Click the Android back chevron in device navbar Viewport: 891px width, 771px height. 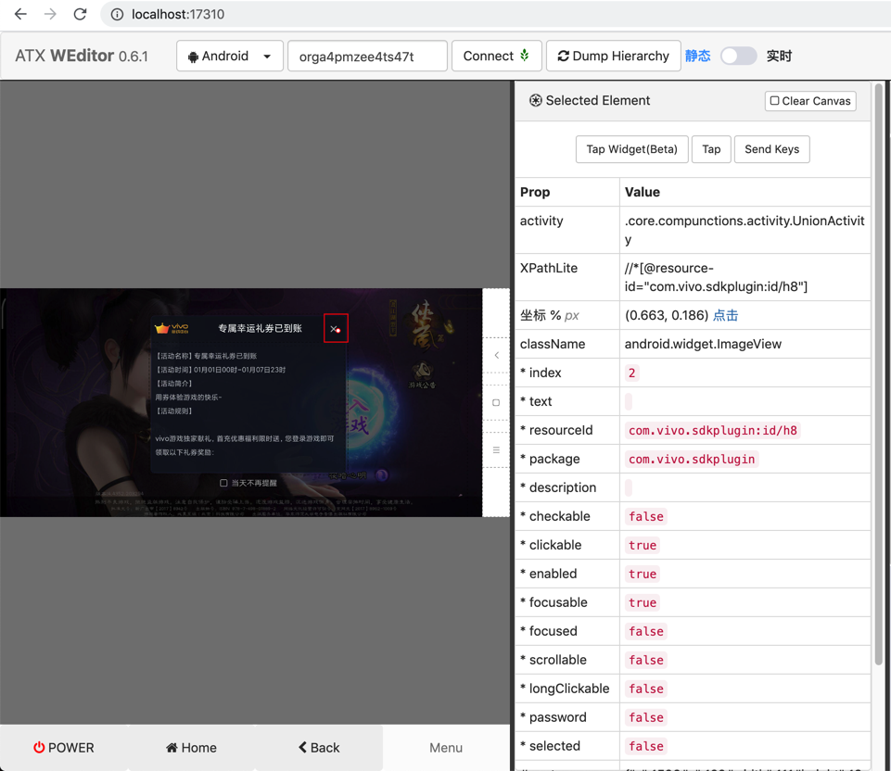497,356
